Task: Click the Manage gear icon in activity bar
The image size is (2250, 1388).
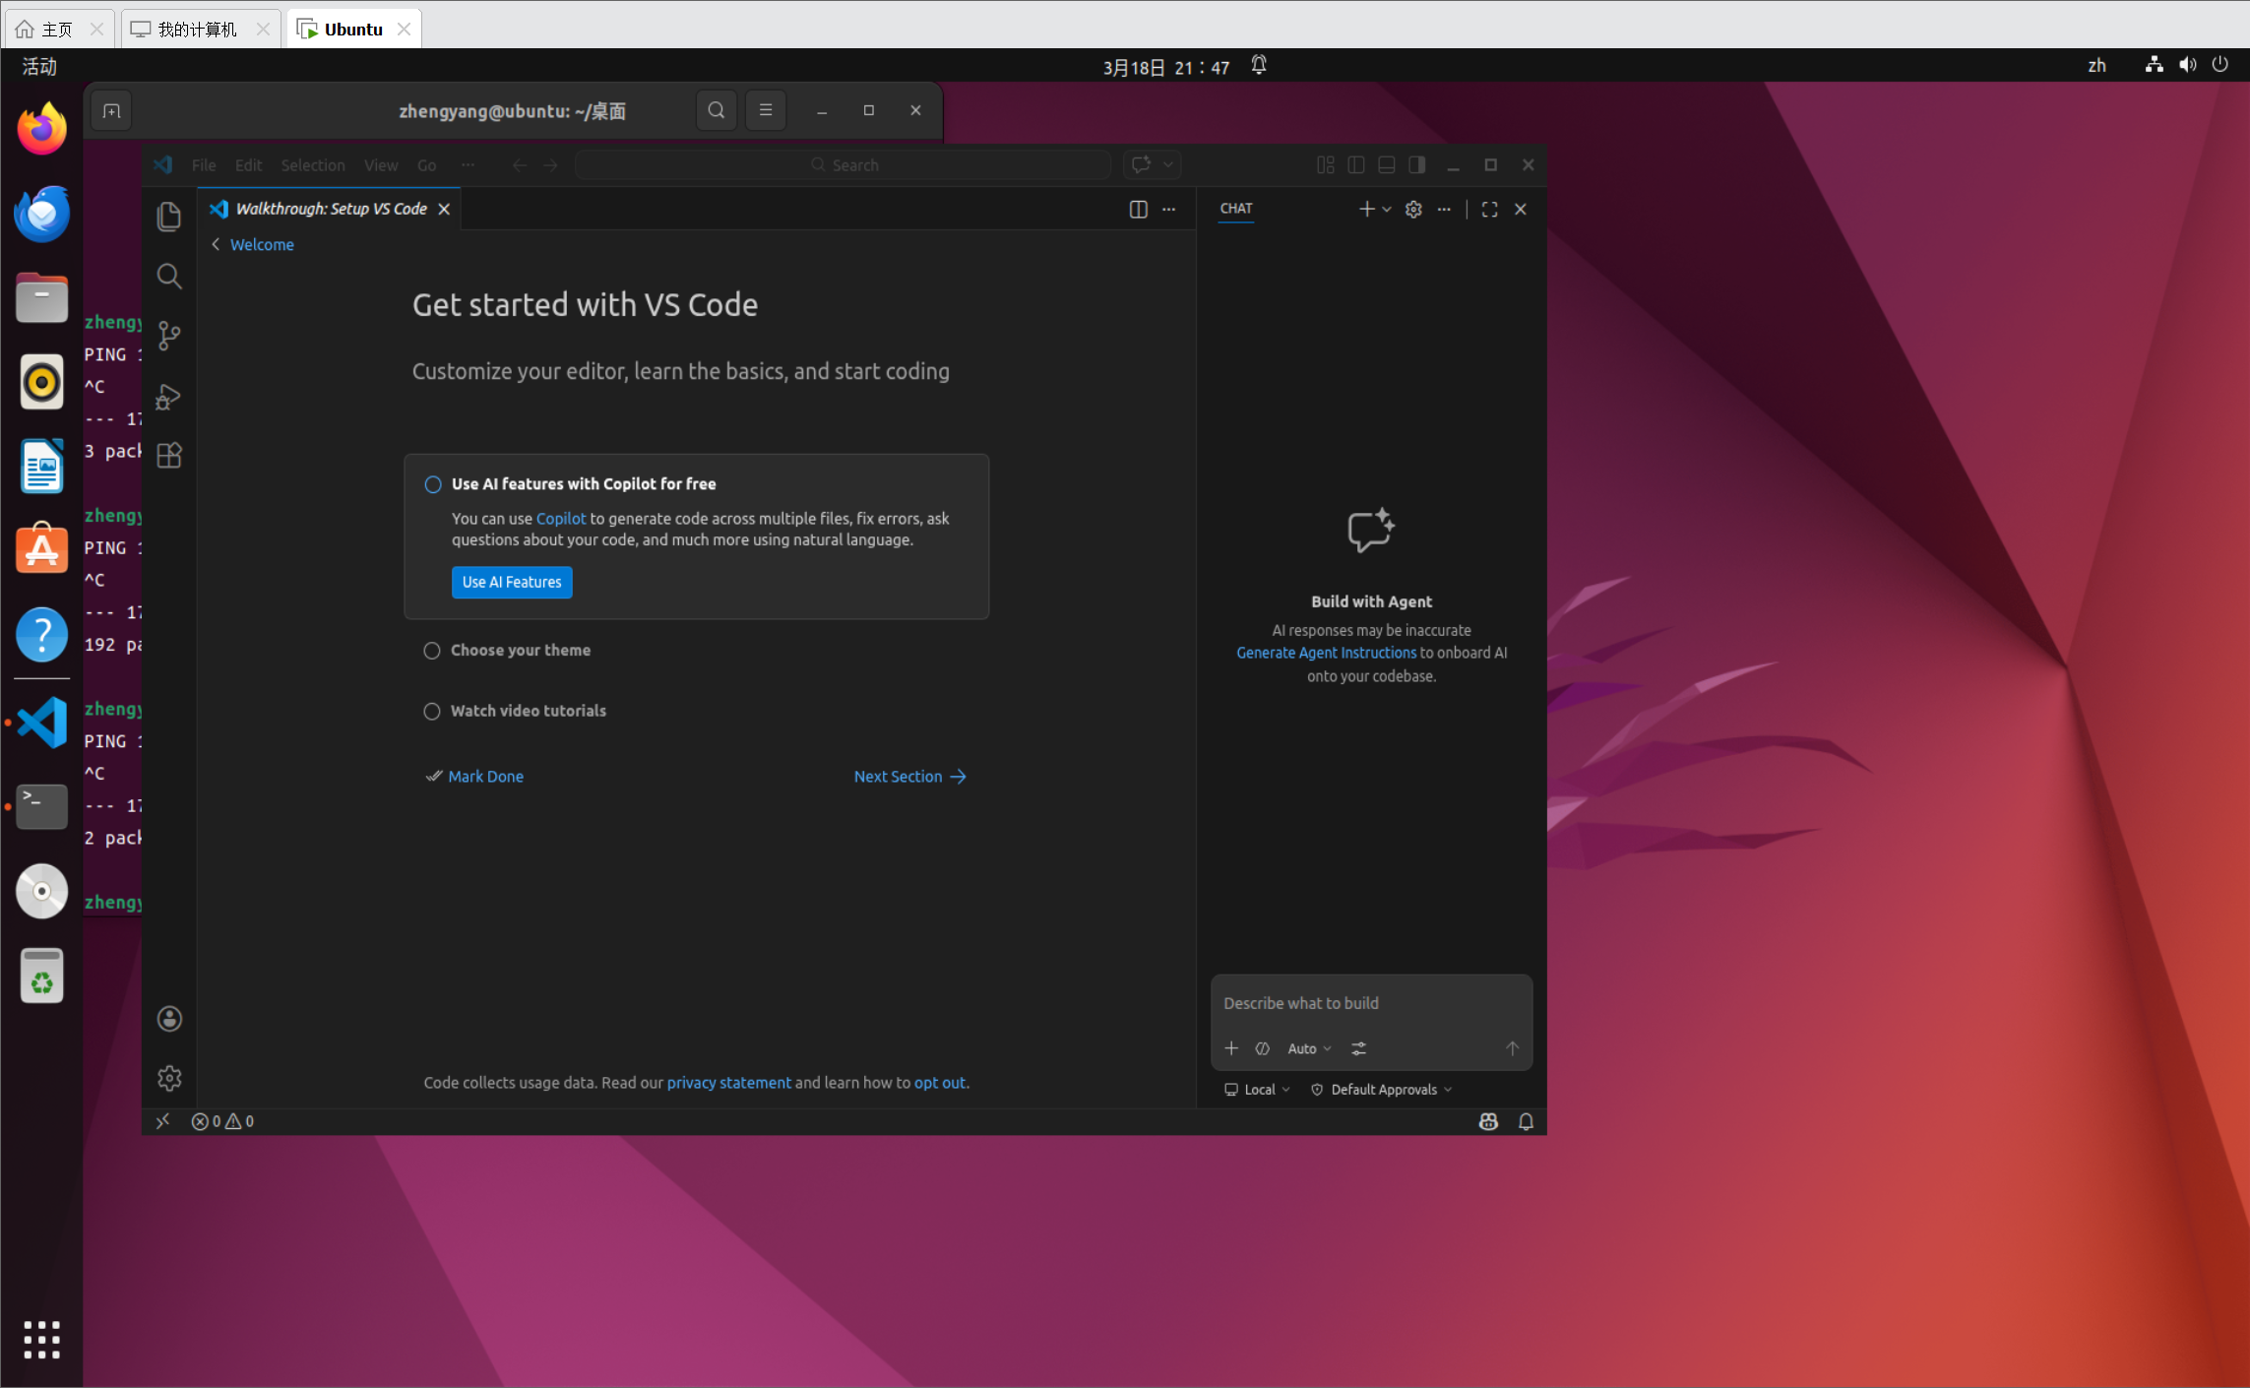Action: (x=169, y=1078)
